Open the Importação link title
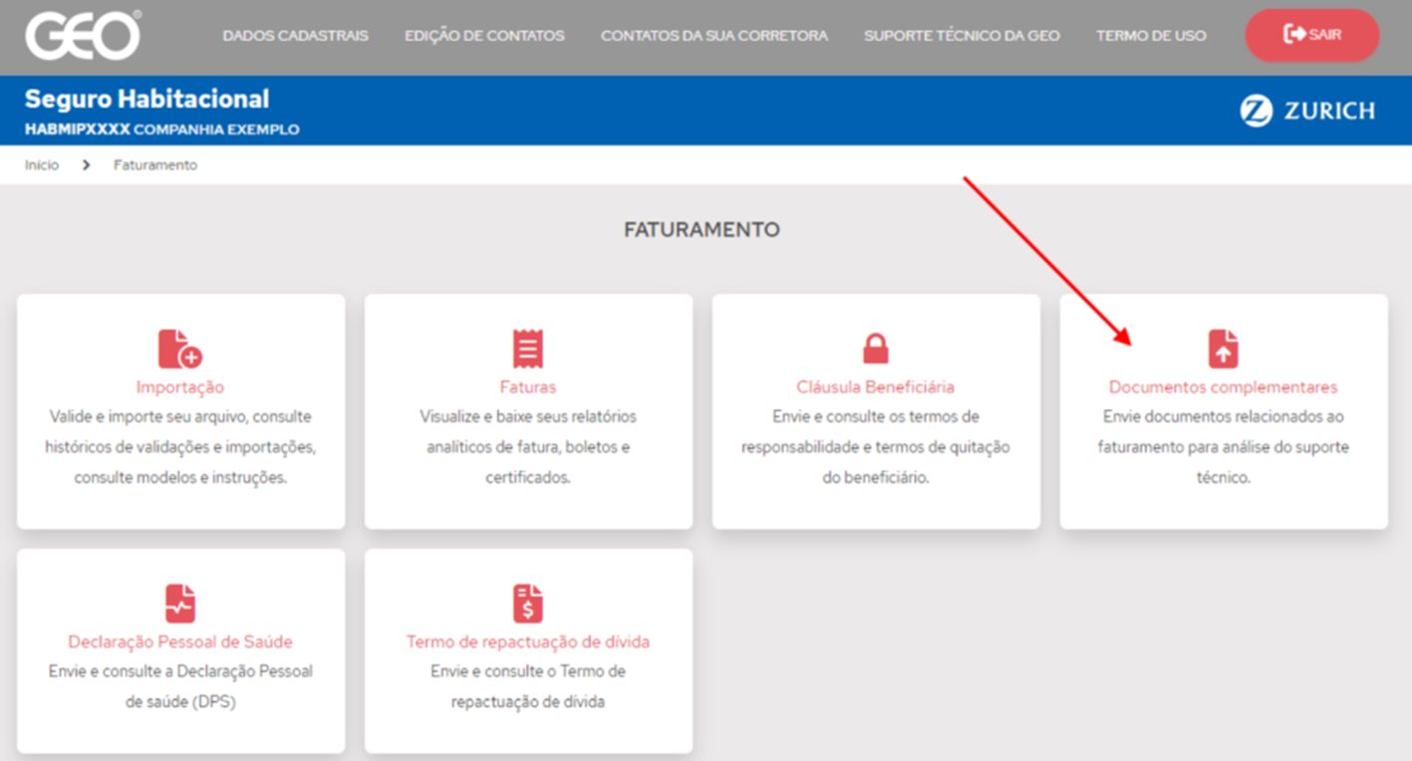The width and height of the screenshot is (1412, 761). pyautogui.click(x=180, y=387)
